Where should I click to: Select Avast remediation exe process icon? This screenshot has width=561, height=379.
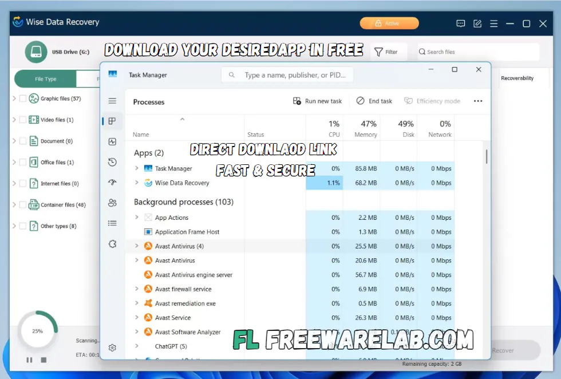(148, 303)
